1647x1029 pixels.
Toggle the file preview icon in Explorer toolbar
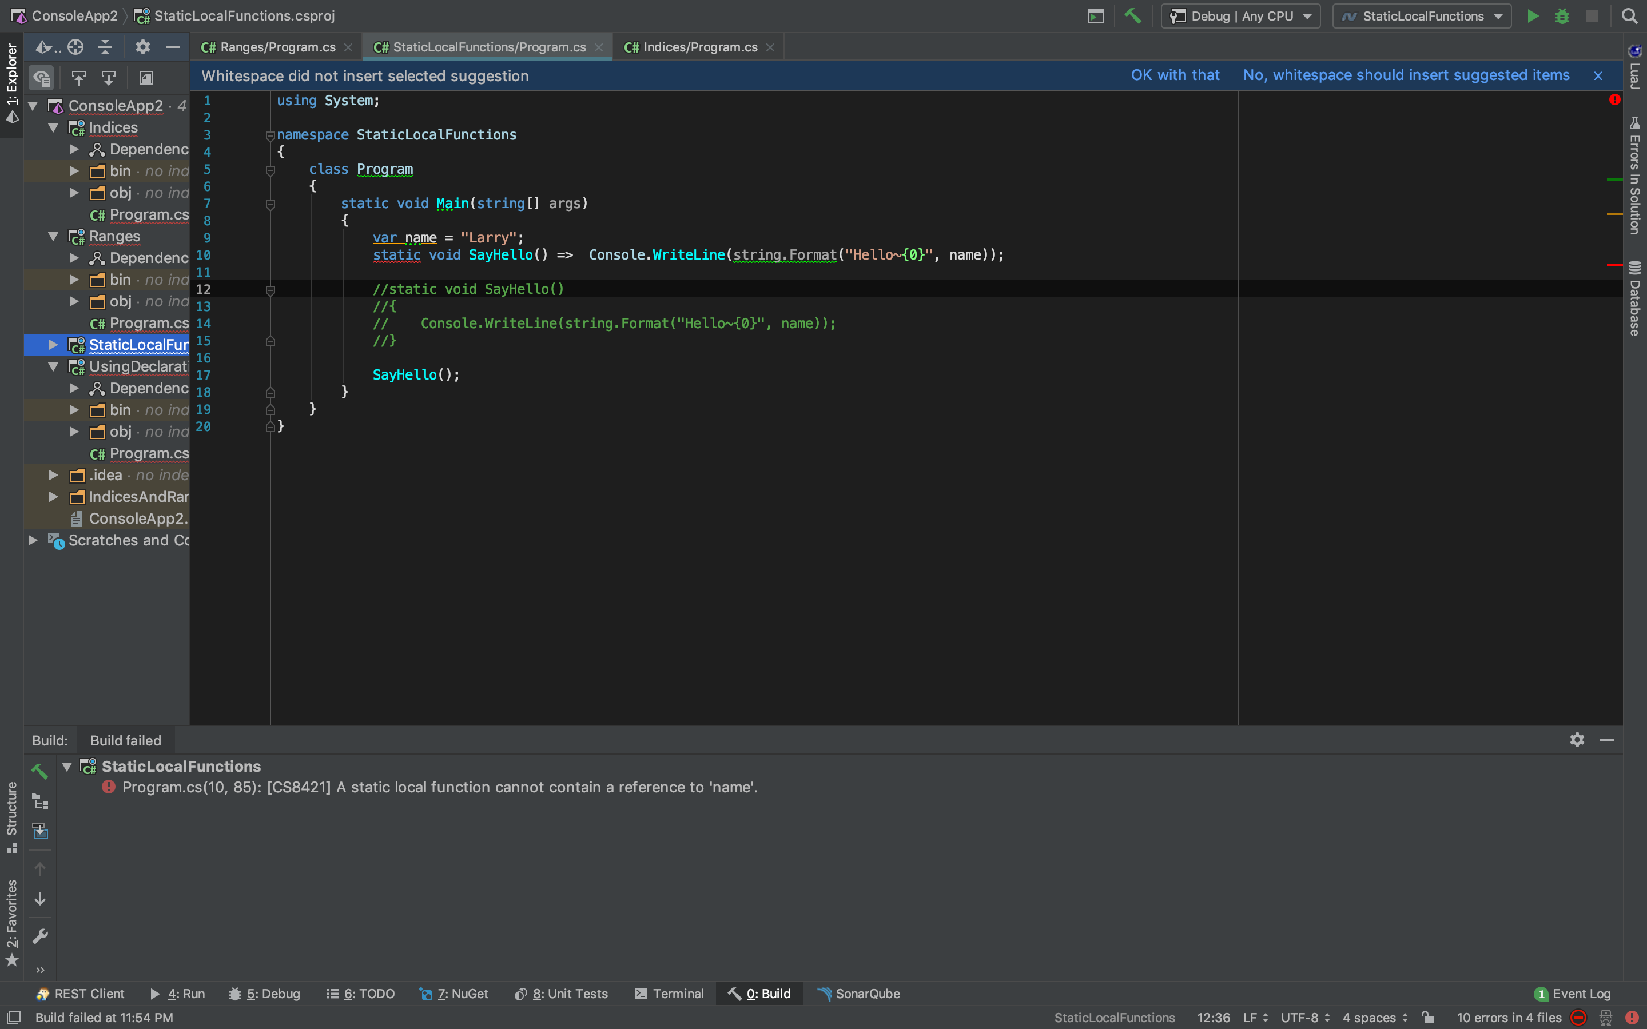coord(146,78)
